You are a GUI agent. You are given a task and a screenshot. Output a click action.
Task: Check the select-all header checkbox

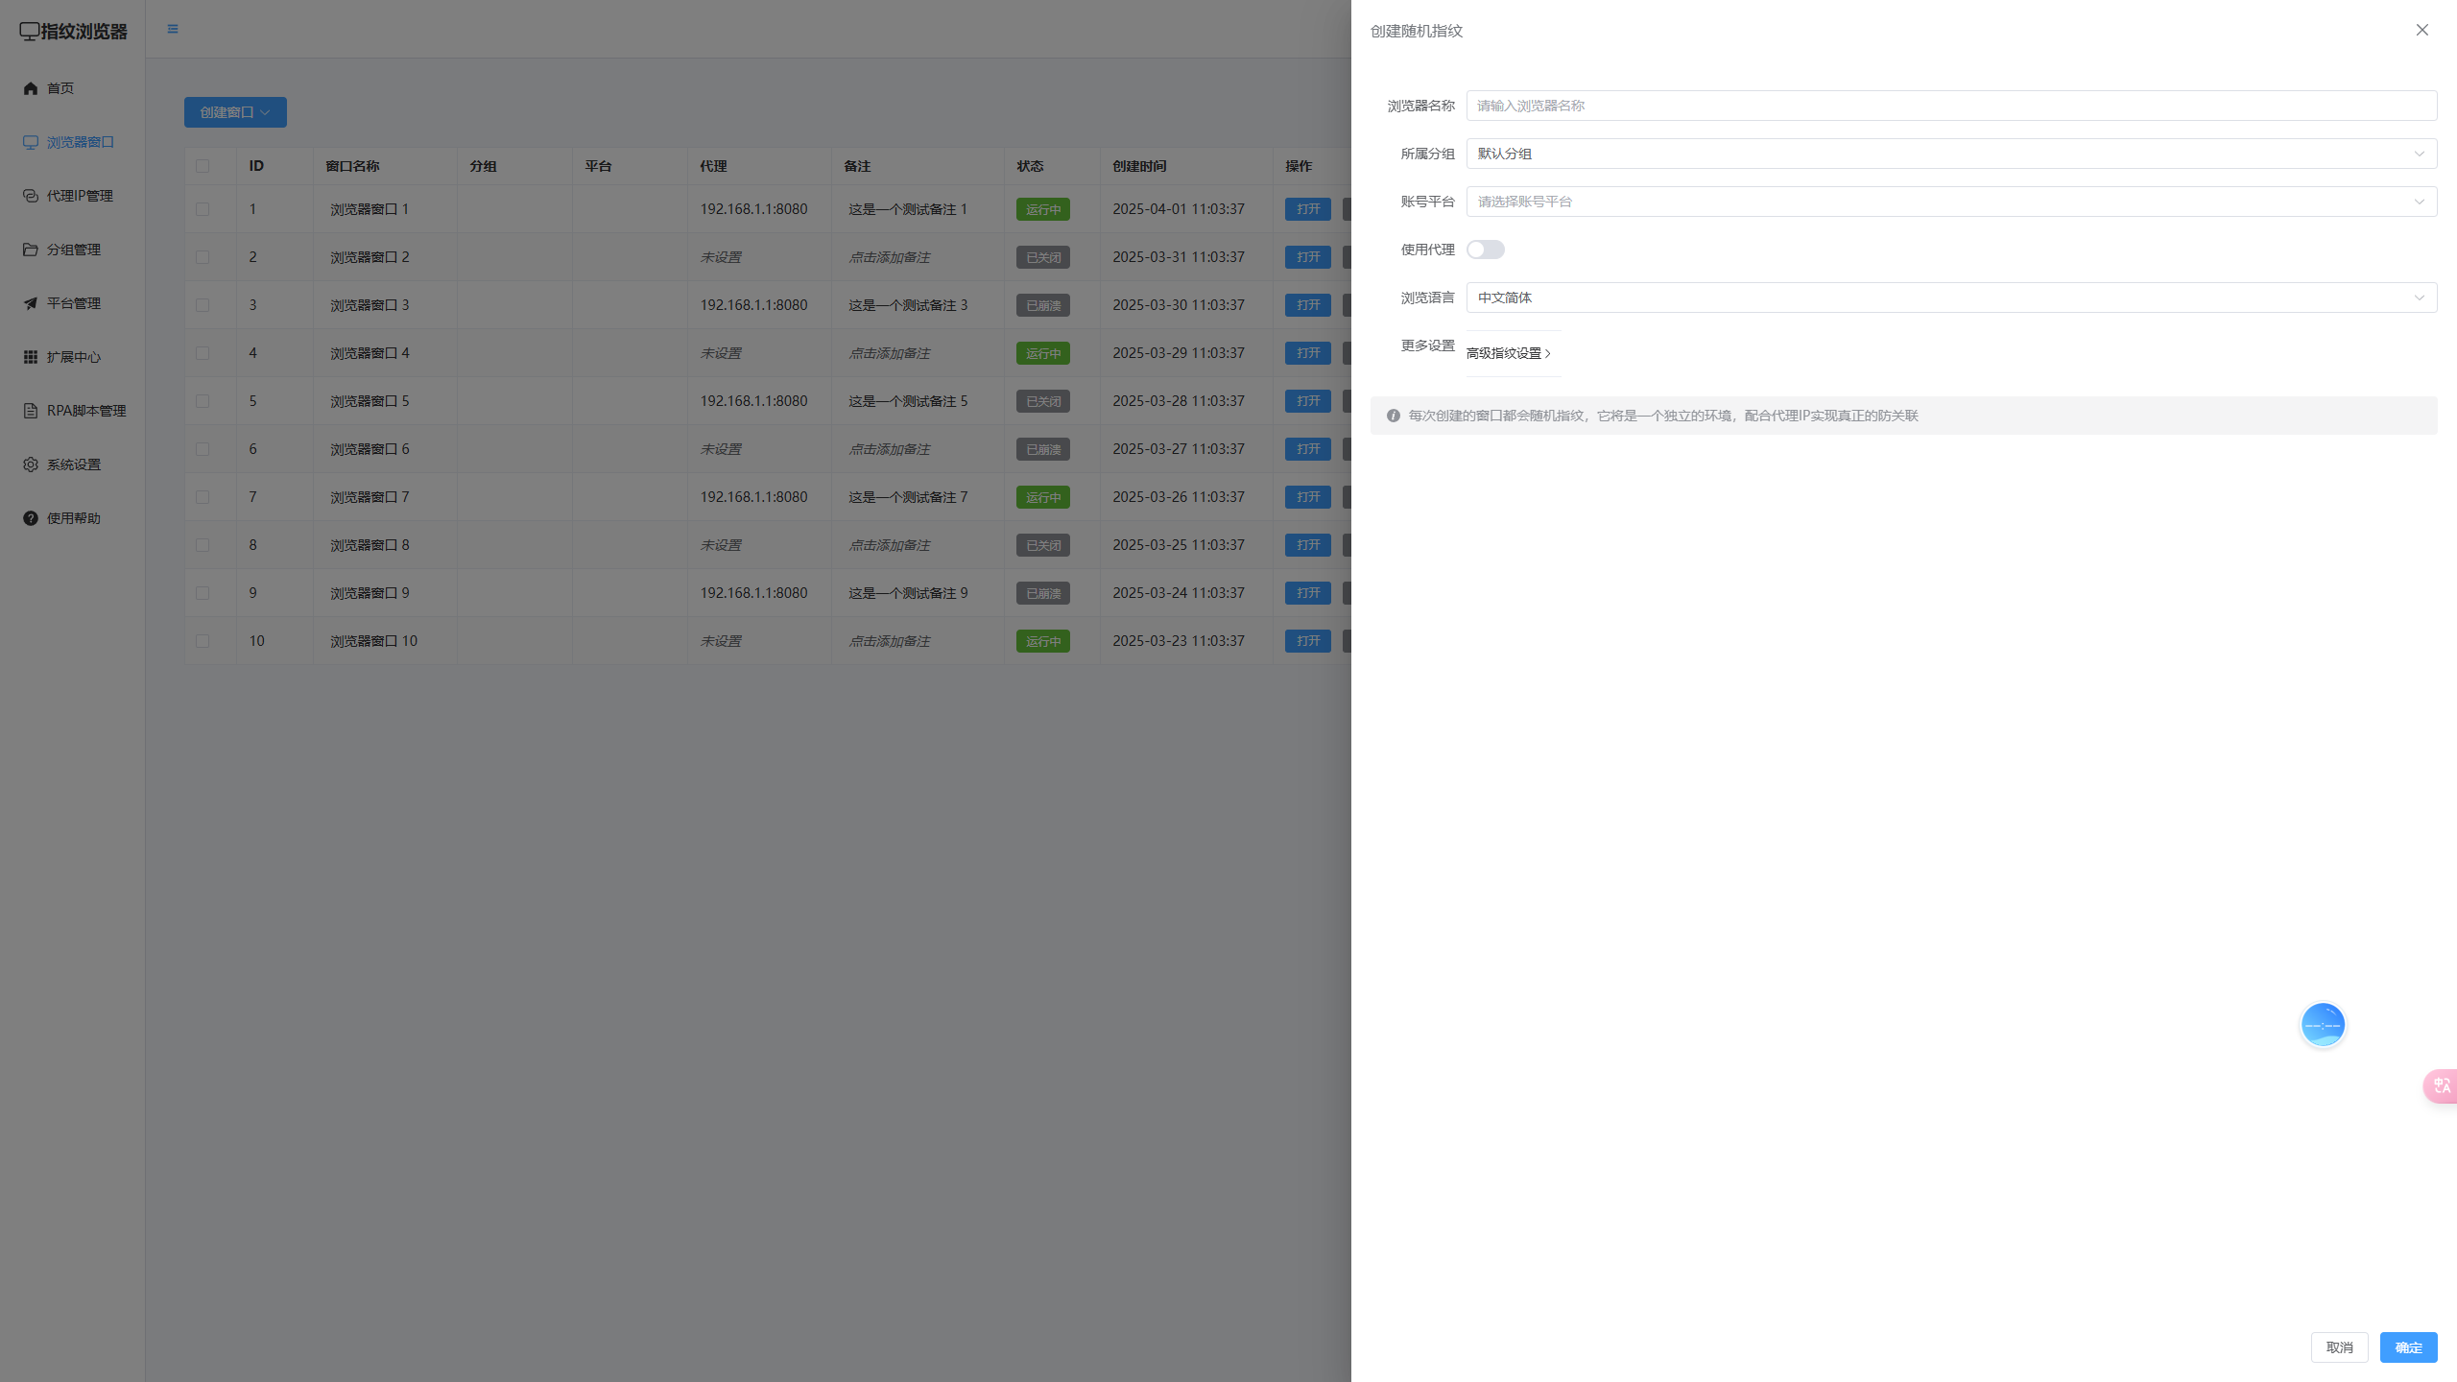(x=203, y=166)
